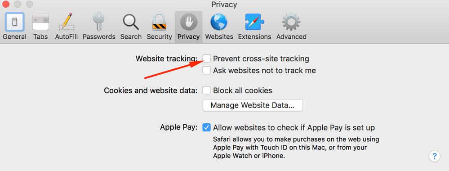Check Ask websites not to track me
Viewport: 449px width, 171px height.
click(206, 70)
